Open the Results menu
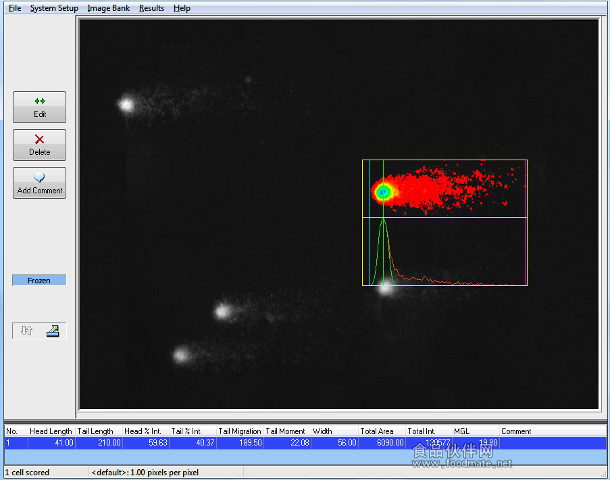The width and height of the screenshot is (610, 480). coord(151,8)
